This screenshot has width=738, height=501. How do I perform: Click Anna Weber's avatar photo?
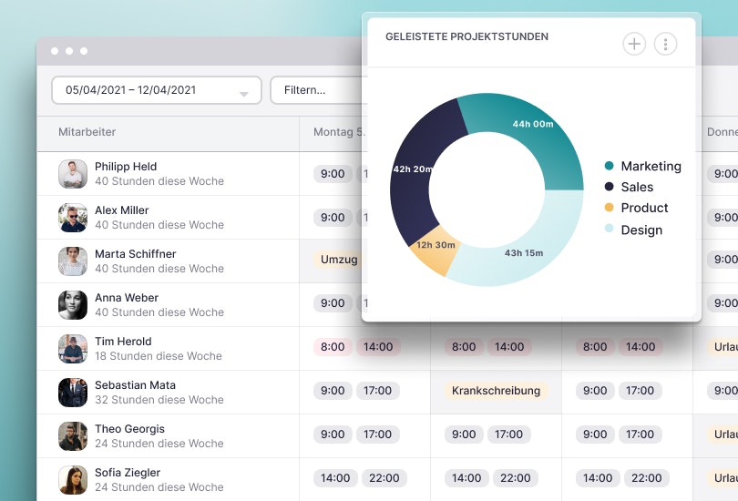tap(73, 305)
